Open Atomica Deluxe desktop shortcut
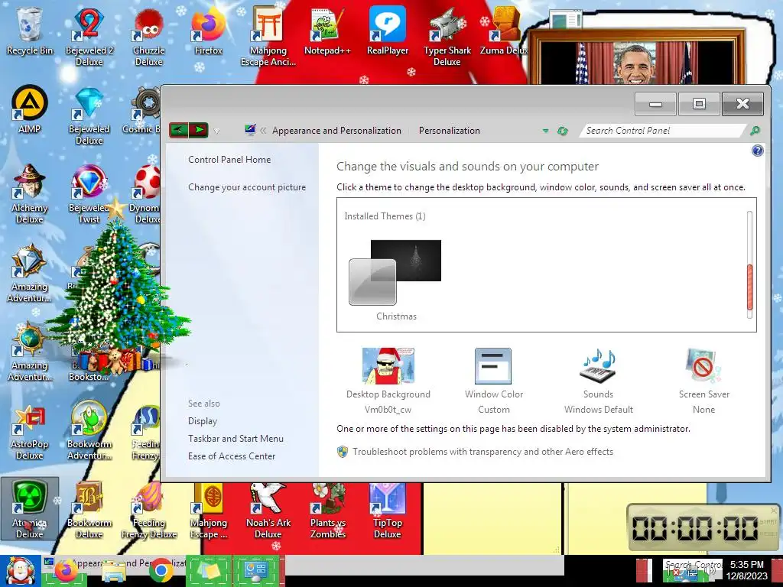This screenshot has height=587, width=783. (x=30, y=509)
